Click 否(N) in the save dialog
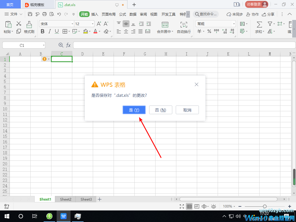Image resolution: width=296 pixels, height=222 pixels. click(160, 110)
